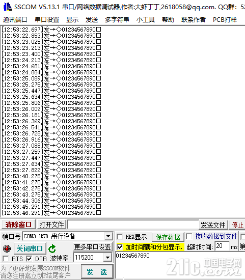Screen dimensions: 245x280
Task: Click the red port status indicator icon
Action: [7, 248]
